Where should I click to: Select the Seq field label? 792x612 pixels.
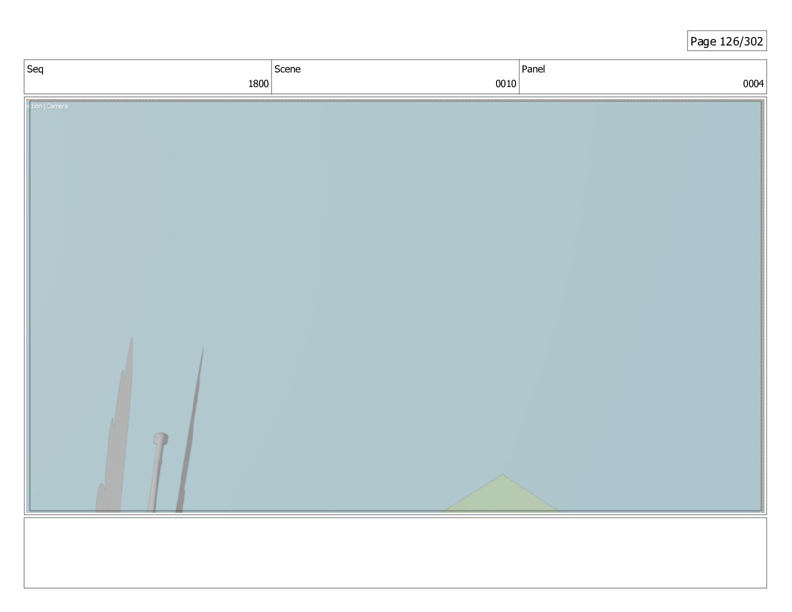coord(35,69)
